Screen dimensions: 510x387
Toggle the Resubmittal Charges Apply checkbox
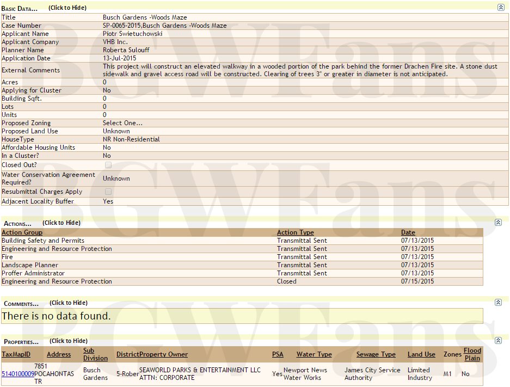[108, 192]
